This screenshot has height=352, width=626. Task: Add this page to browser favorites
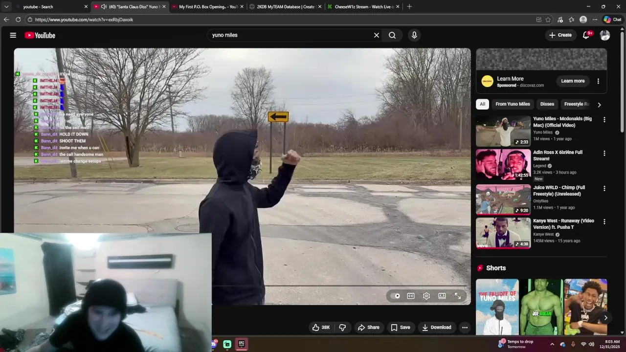click(x=548, y=20)
